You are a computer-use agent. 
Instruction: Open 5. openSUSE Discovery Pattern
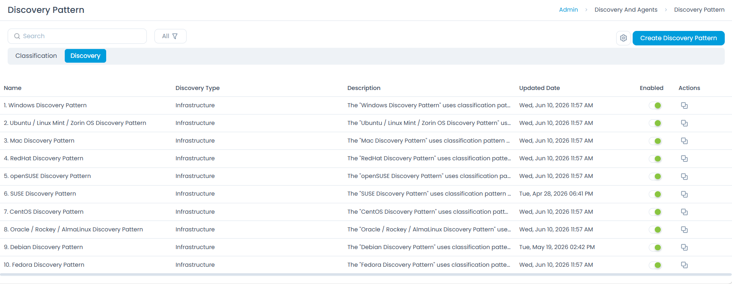tap(47, 176)
